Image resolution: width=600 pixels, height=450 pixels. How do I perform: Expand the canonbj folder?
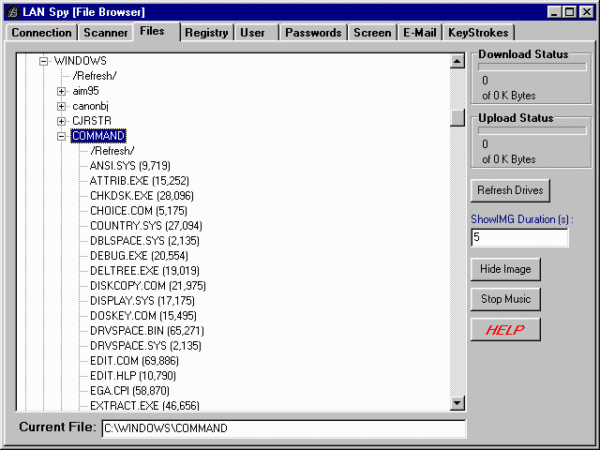coord(61,106)
